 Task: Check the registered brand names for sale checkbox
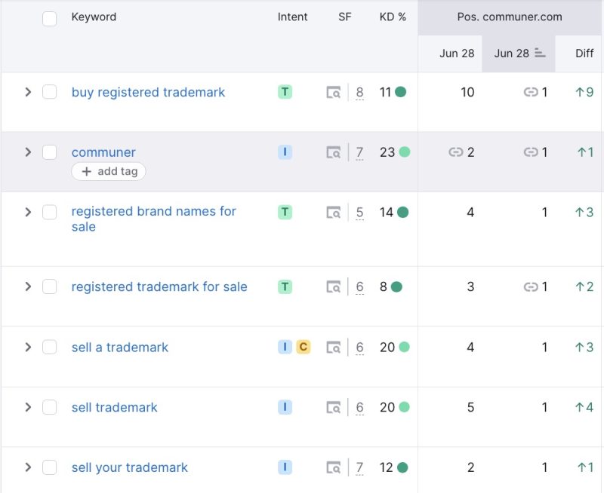(49, 212)
